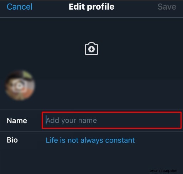Tap the camera overlay on profile avatar
Viewport: 183px width, 174px height.
point(20,86)
